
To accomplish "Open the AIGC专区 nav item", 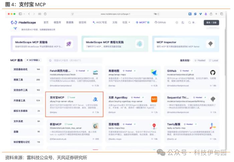I will tap(100, 22).
